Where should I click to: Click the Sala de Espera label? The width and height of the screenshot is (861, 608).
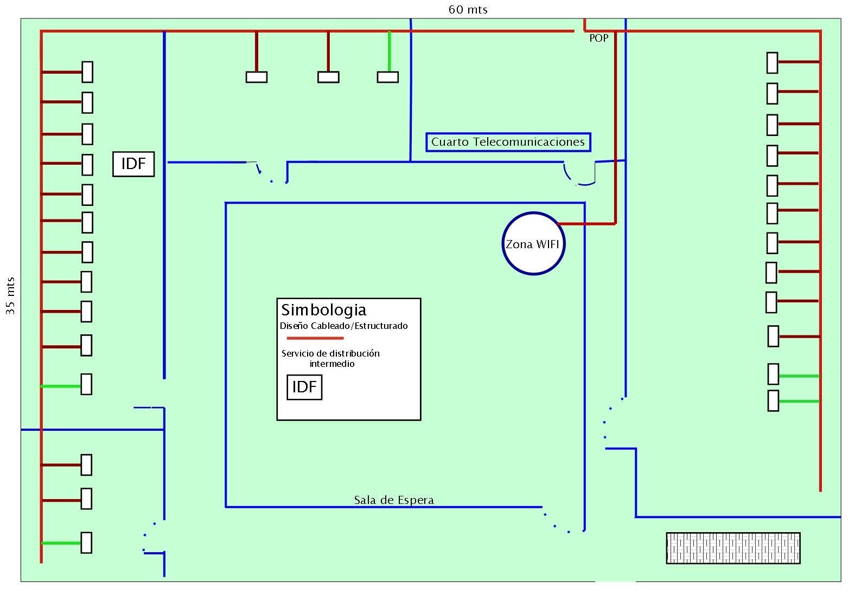click(394, 500)
